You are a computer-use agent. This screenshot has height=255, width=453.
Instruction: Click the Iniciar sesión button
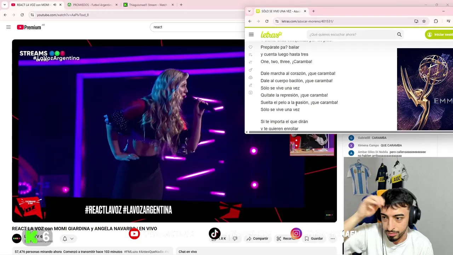pos(439,35)
